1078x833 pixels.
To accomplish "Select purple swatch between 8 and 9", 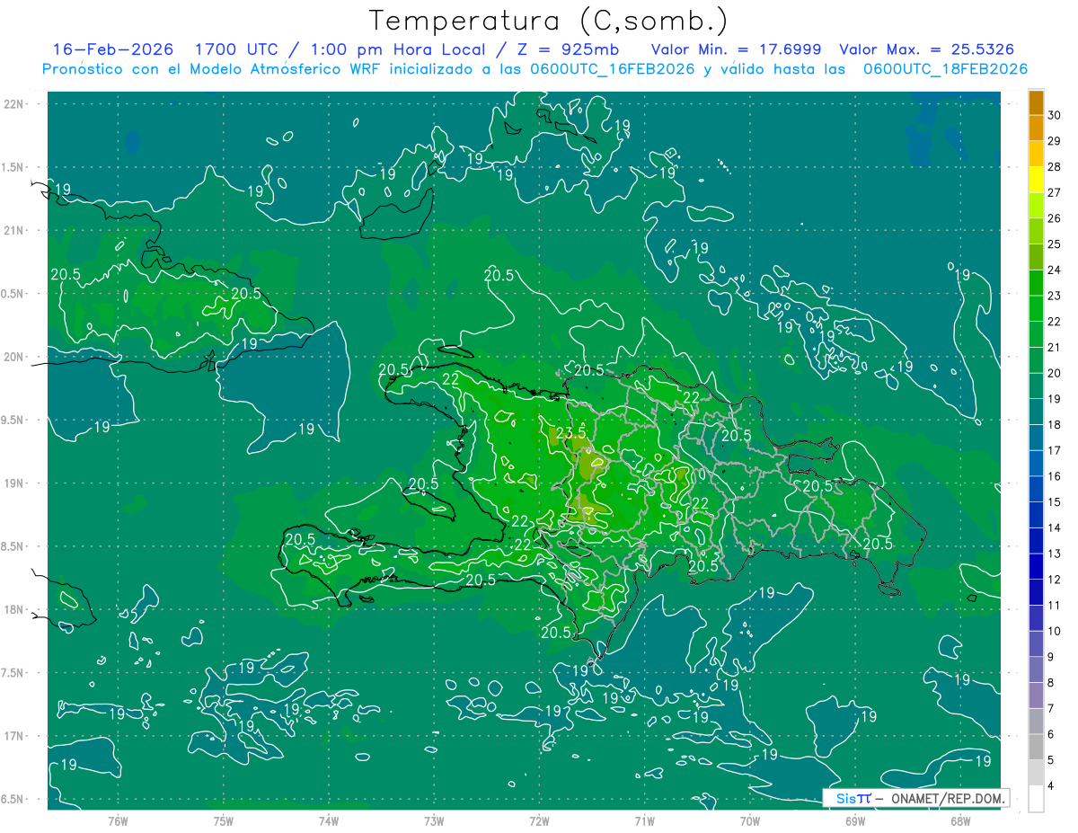I will tap(1036, 670).
